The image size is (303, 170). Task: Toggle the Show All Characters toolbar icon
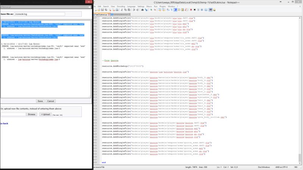(172, 10)
